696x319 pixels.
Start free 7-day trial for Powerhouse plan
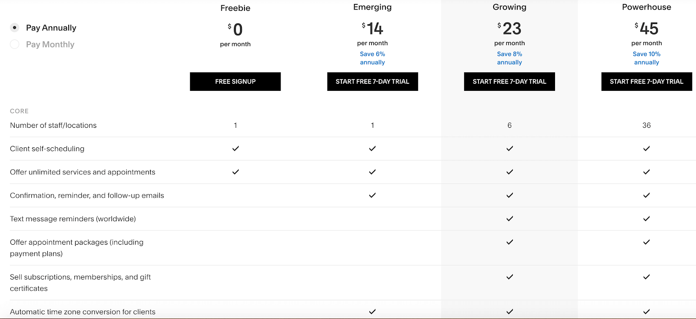[x=646, y=82]
